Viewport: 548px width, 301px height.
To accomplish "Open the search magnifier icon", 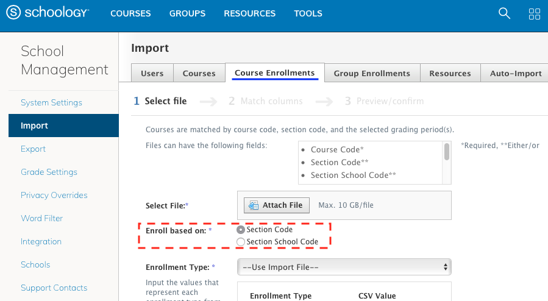I will pos(504,13).
